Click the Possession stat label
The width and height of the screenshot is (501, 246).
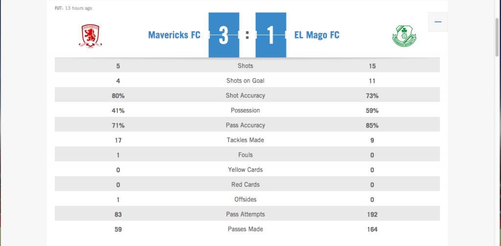click(245, 110)
